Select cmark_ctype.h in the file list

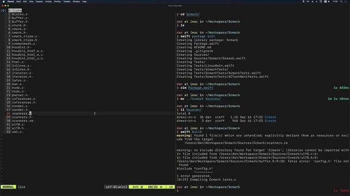point(25,40)
